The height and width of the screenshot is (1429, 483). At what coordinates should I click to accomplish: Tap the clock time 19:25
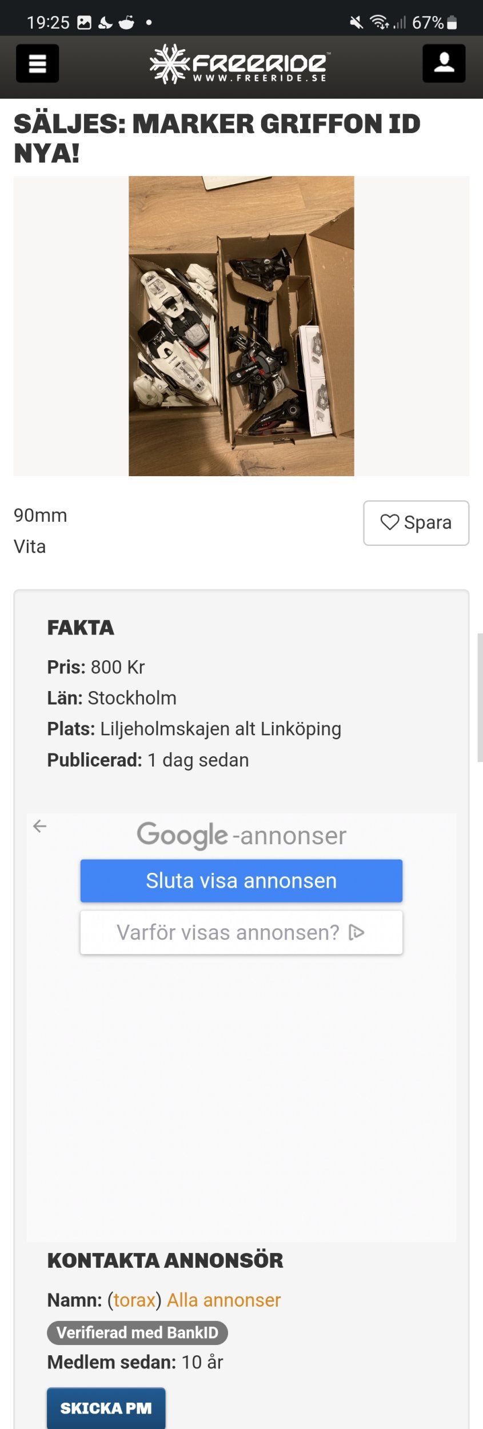(48, 23)
